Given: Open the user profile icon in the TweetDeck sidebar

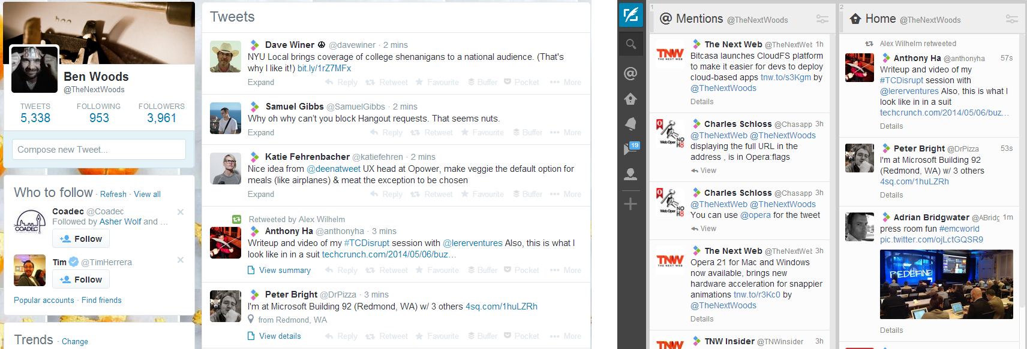Looking at the screenshot, I should [630, 174].
